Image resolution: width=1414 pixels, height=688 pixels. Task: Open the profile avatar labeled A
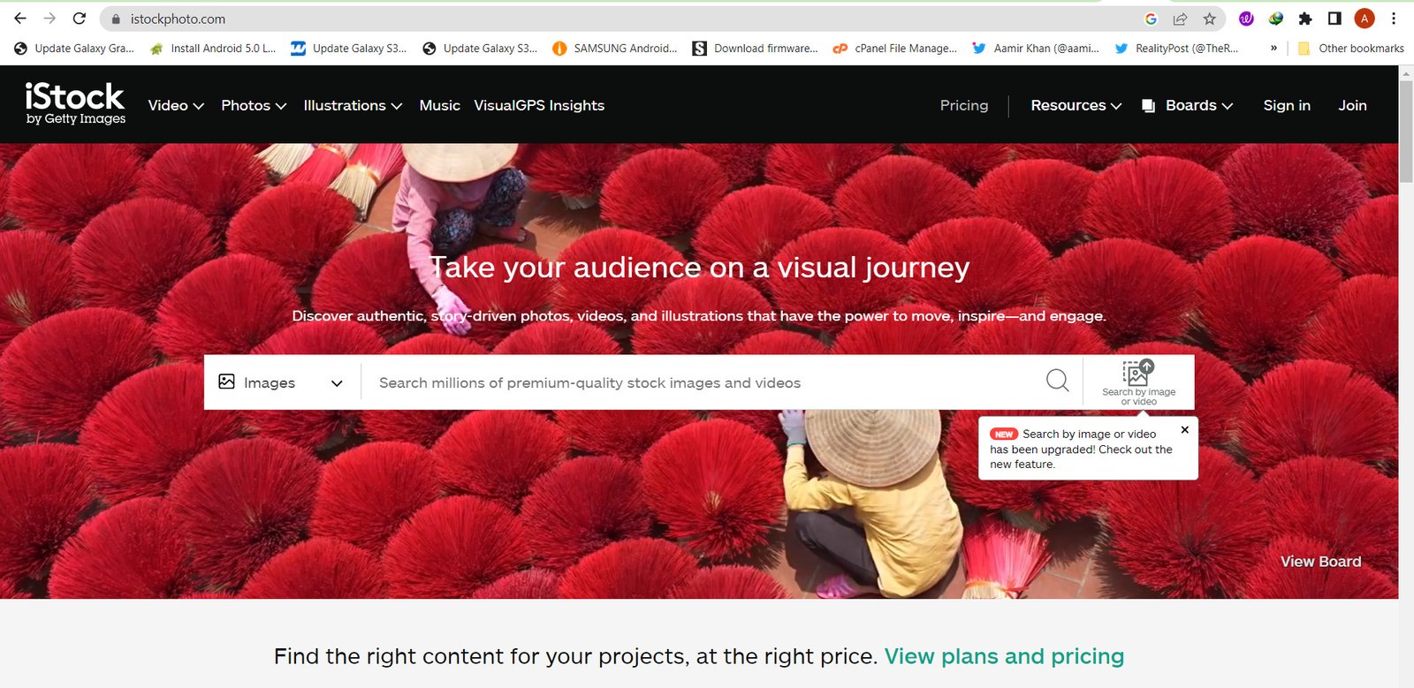[1365, 19]
